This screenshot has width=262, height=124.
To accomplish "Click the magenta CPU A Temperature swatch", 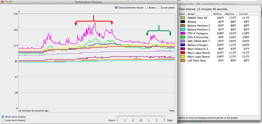I will click(x=183, y=34).
